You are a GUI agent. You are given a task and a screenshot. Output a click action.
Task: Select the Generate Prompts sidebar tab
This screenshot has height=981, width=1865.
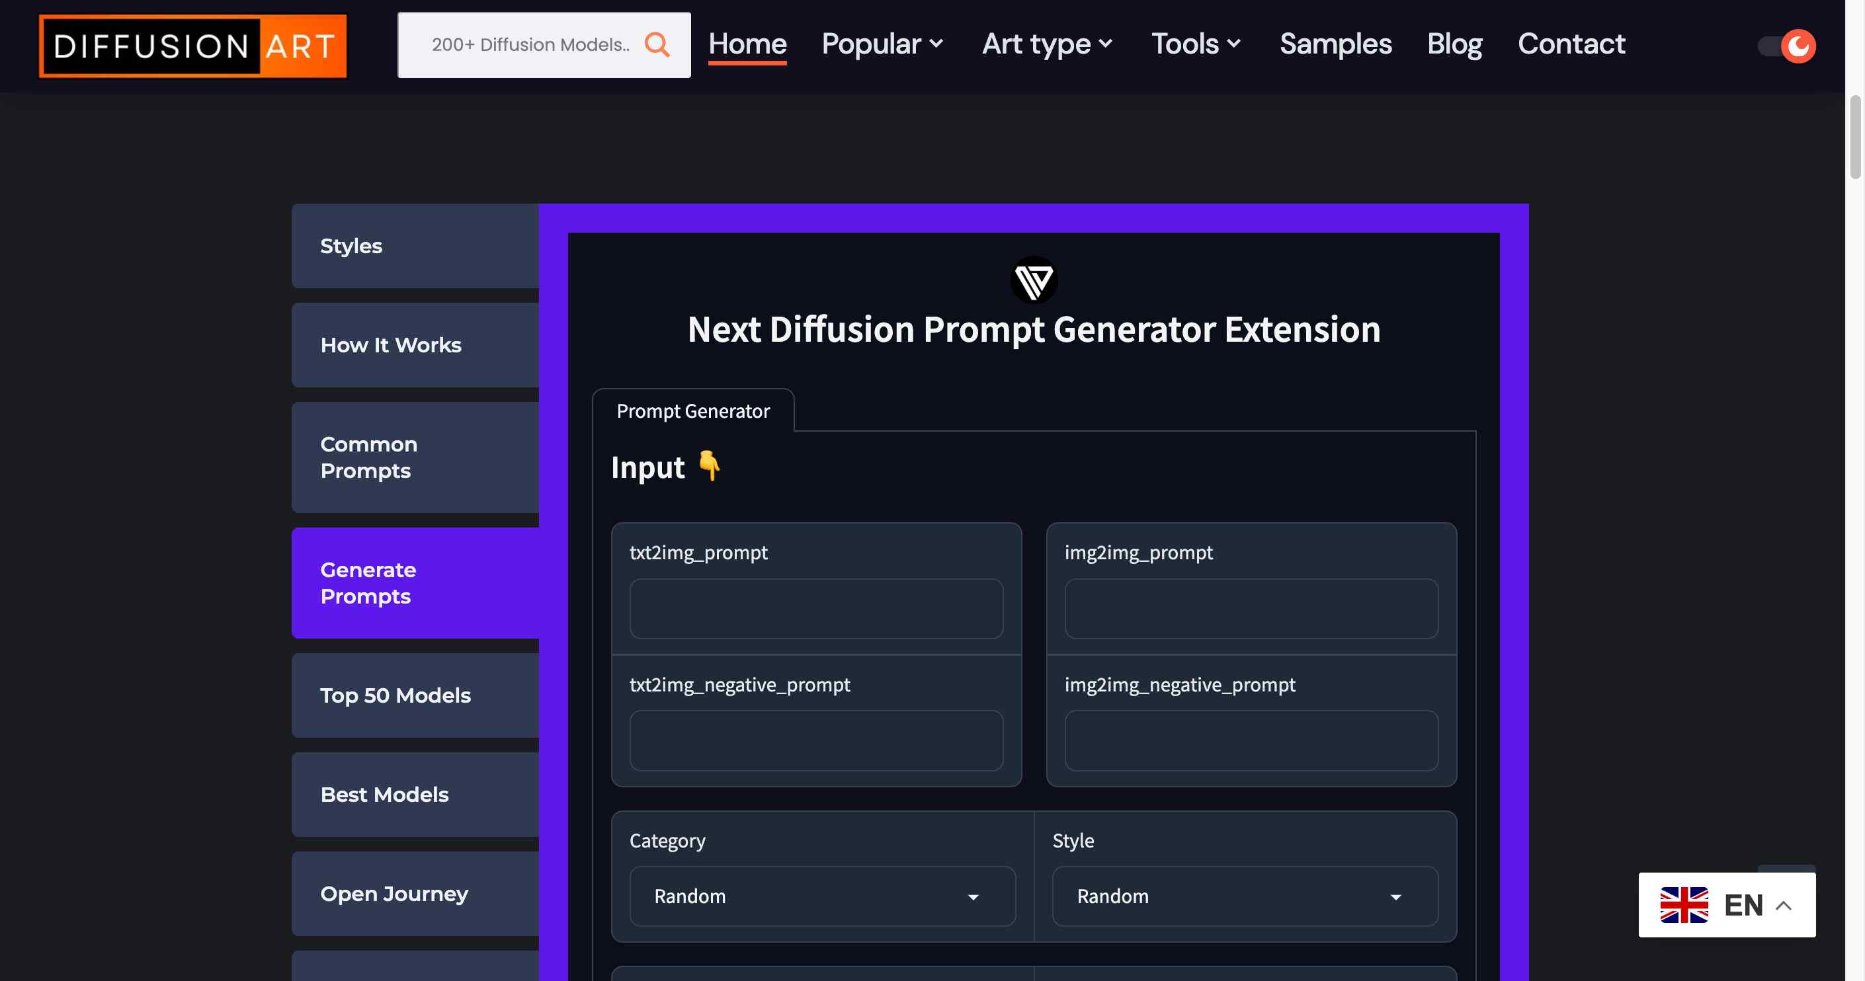tap(415, 583)
